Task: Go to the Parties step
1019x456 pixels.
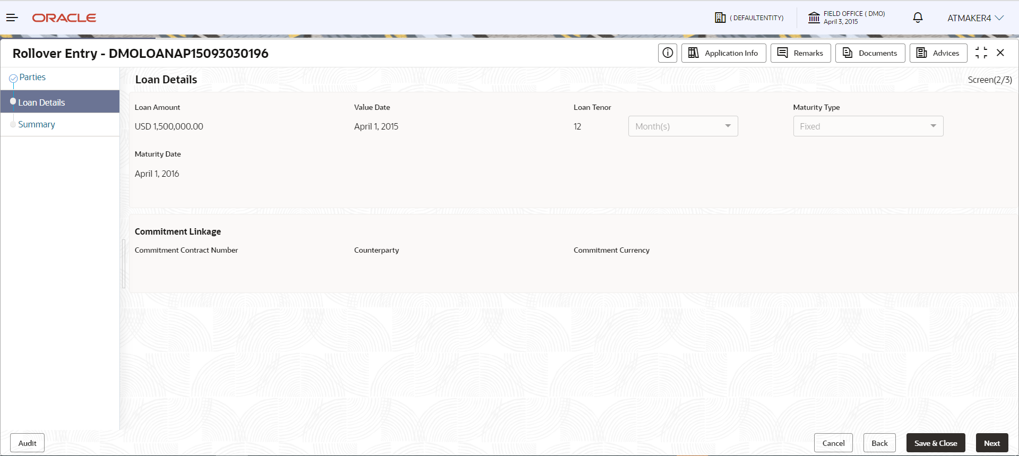Action: pos(32,77)
